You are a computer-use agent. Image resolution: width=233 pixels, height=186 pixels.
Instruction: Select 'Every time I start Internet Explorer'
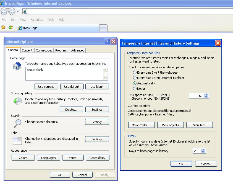tap(135, 78)
